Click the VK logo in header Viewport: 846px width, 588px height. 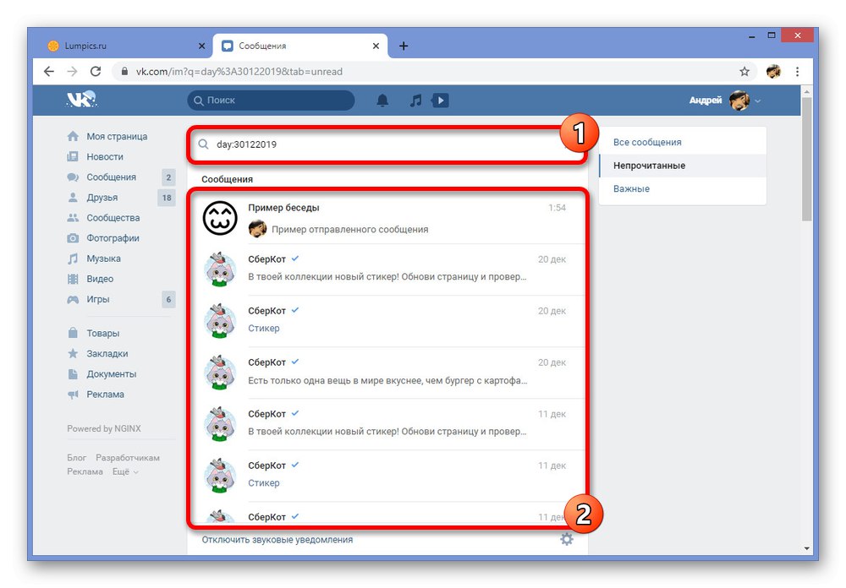pyautogui.click(x=81, y=100)
